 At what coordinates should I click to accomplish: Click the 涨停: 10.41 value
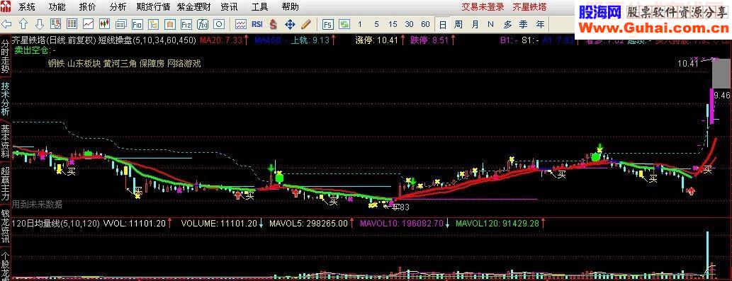(376, 40)
